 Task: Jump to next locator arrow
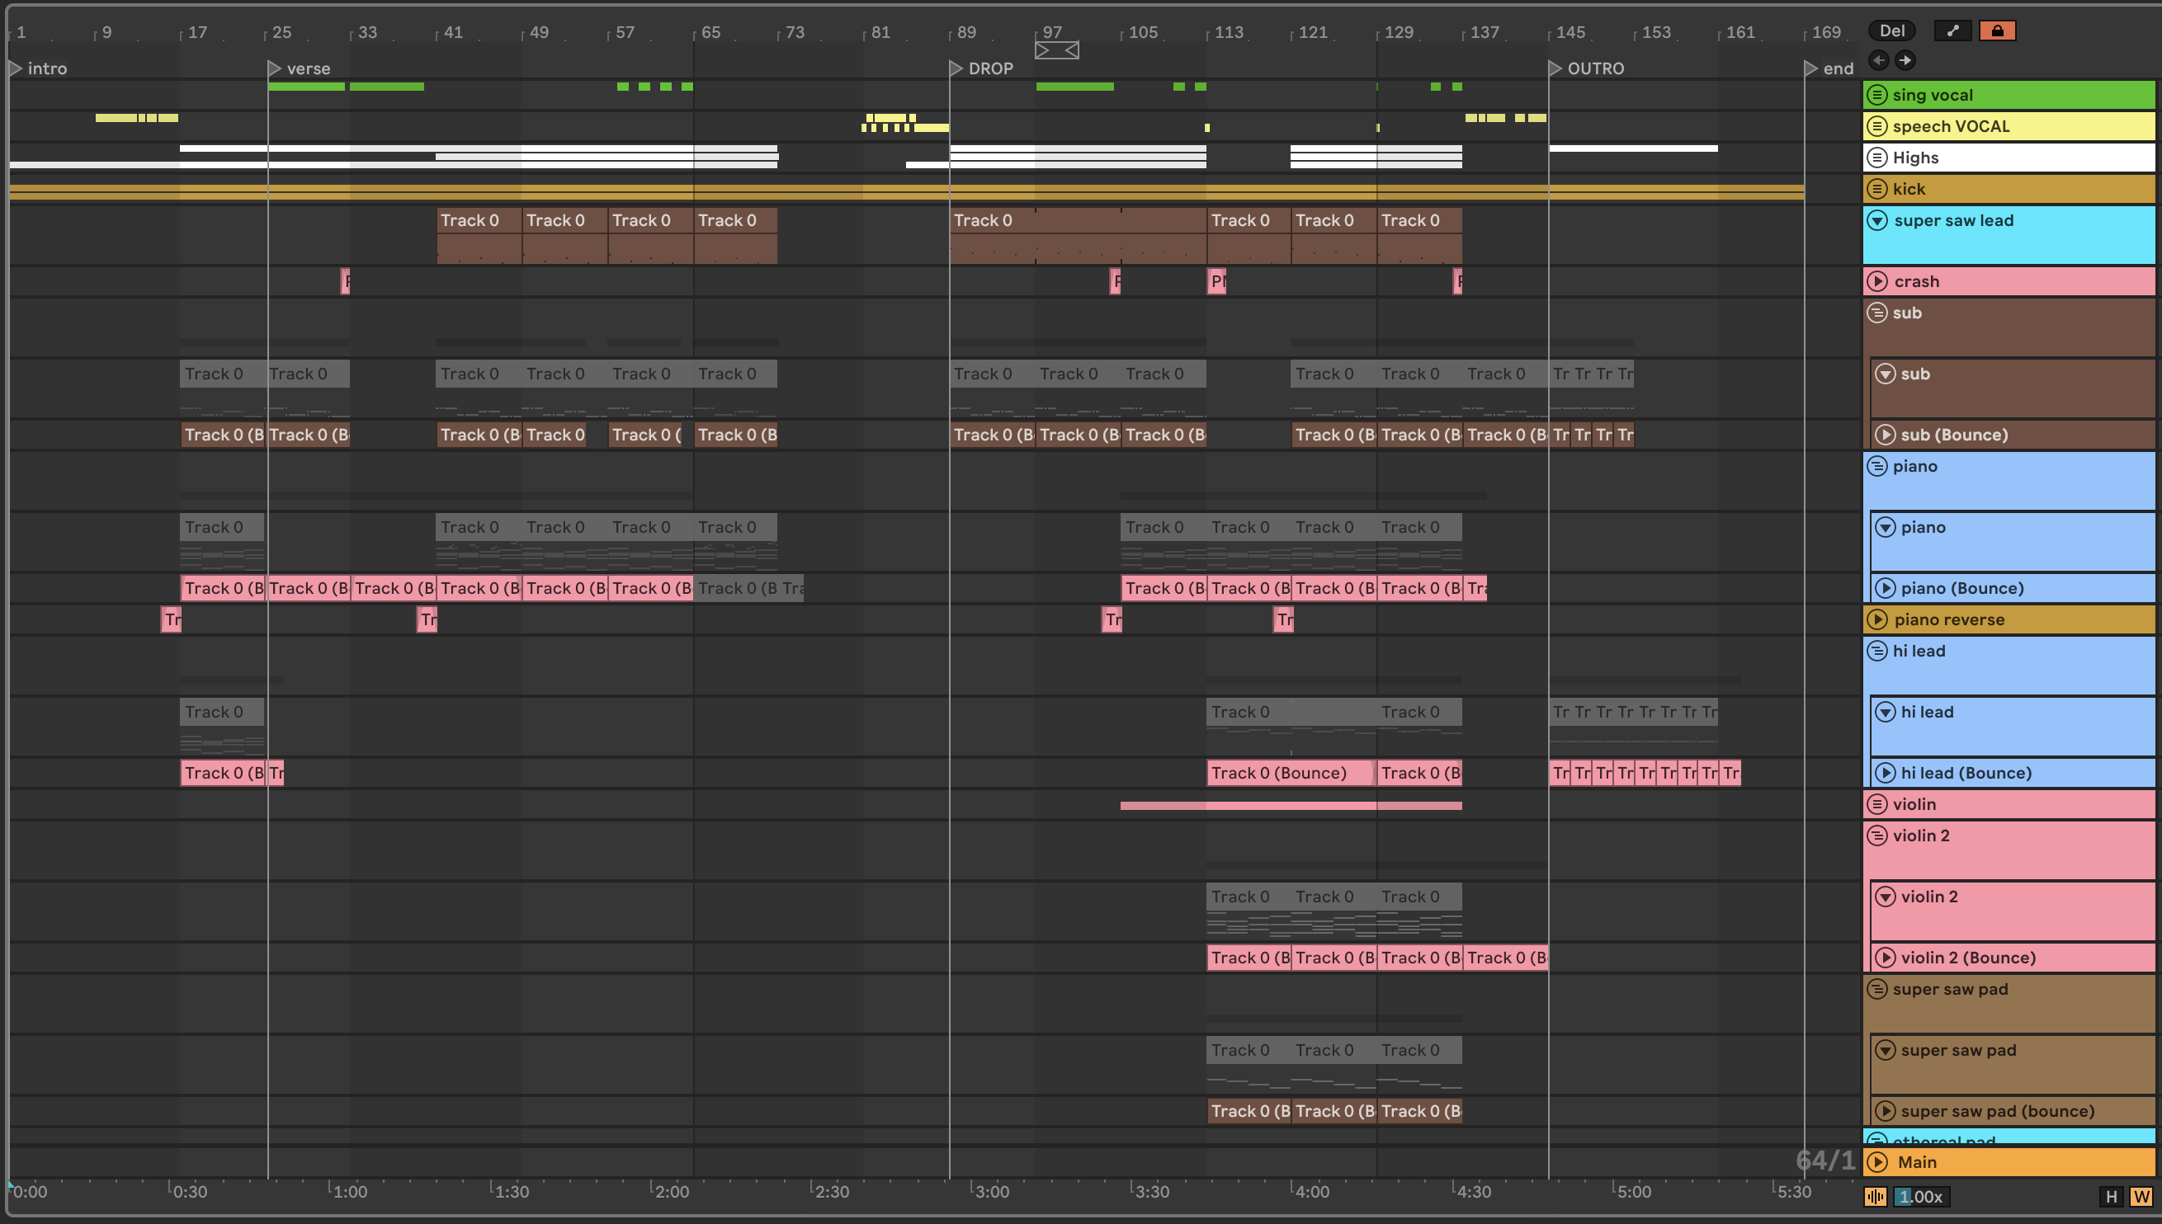point(1905,60)
